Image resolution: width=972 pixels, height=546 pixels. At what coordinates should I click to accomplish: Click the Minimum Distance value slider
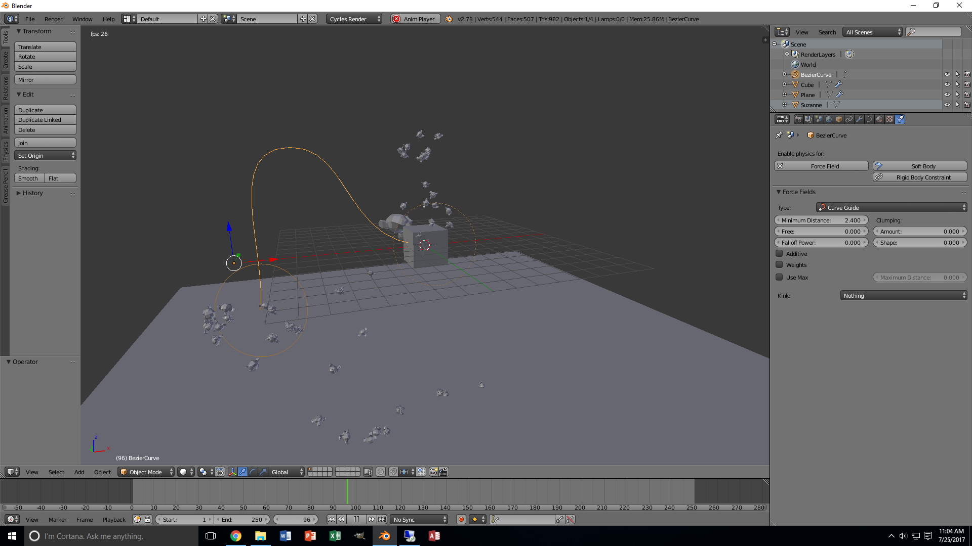[x=821, y=220]
